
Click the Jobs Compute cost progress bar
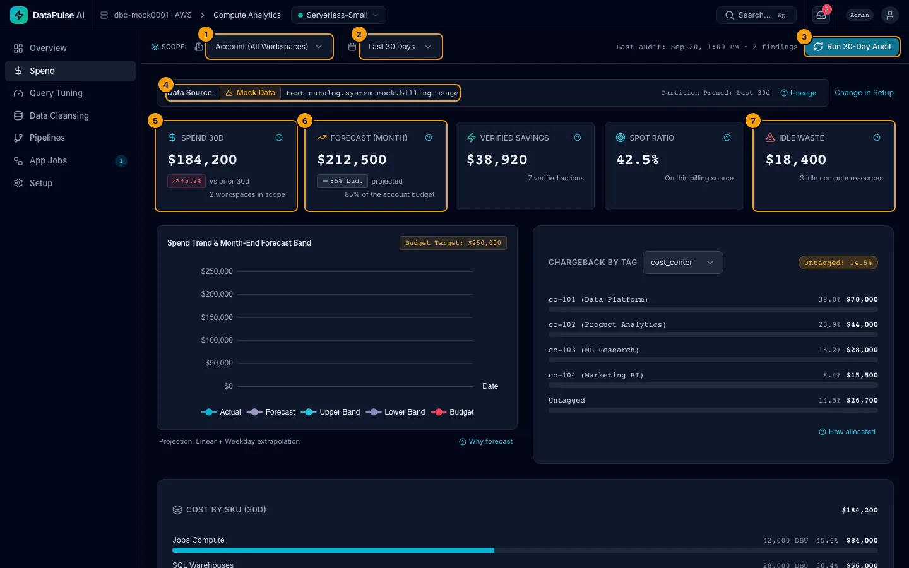click(x=525, y=550)
